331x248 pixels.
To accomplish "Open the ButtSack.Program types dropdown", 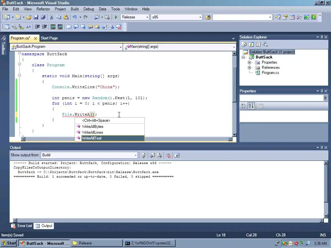I will tap(121, 47).
